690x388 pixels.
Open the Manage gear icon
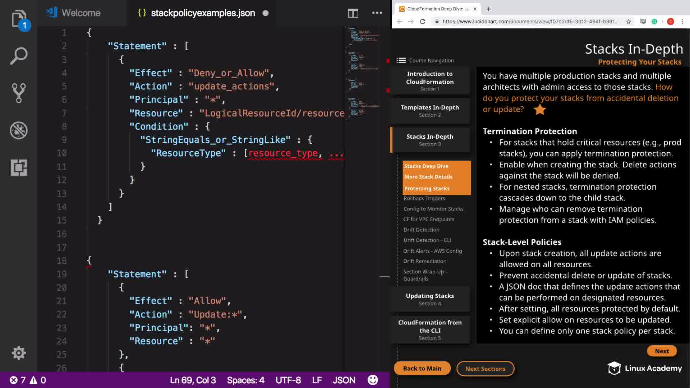click(x=19, y=353)
